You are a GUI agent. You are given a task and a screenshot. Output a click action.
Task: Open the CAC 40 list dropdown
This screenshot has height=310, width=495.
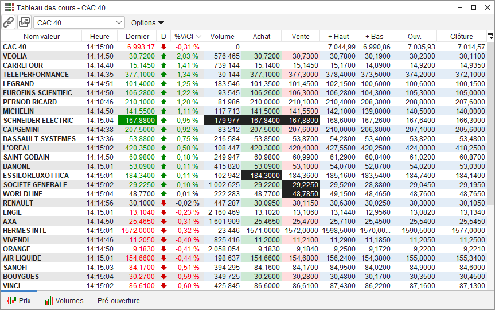pos(119,23)
